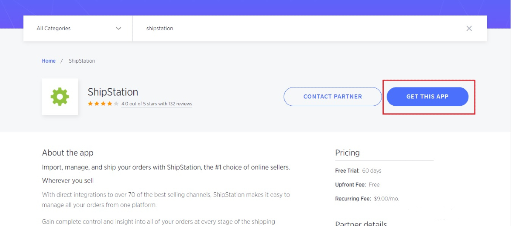Click the fourth orange rating star
Screen dimensions: 511x226
pos(110,104)
